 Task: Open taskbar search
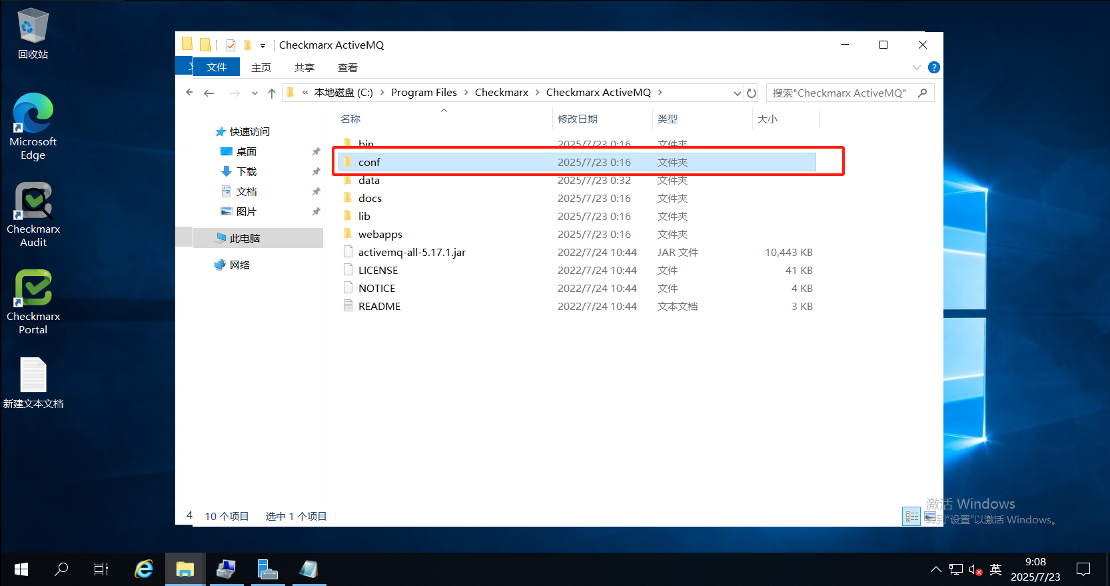[61, 569]
